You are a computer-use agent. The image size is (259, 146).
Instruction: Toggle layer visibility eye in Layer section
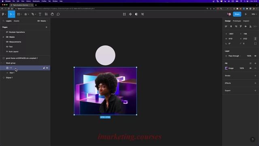click(x=255, y=56)
